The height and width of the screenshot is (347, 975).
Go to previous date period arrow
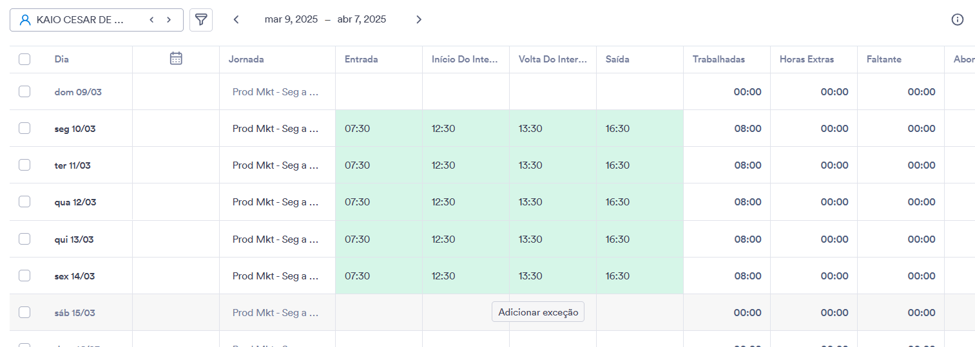point(237,19)
